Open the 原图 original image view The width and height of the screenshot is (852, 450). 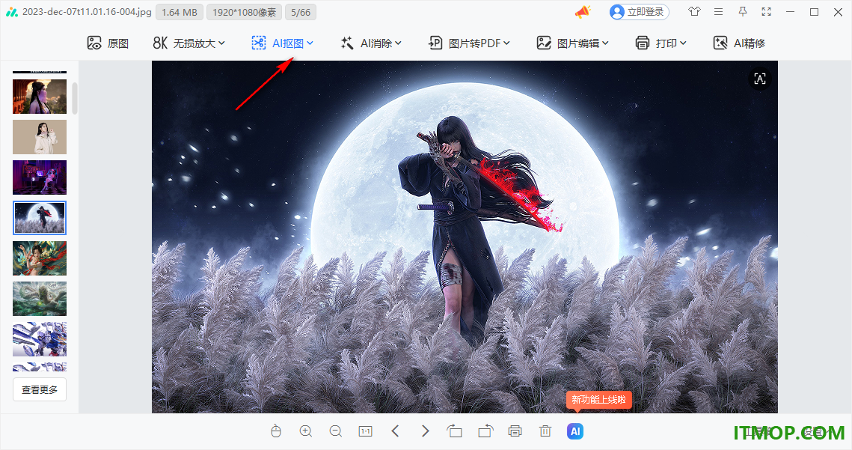(x=108, y=43)
